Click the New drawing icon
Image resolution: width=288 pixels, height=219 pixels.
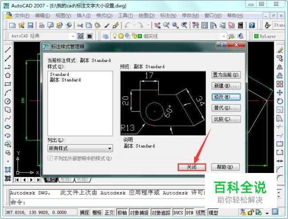(x=12, y=25)
